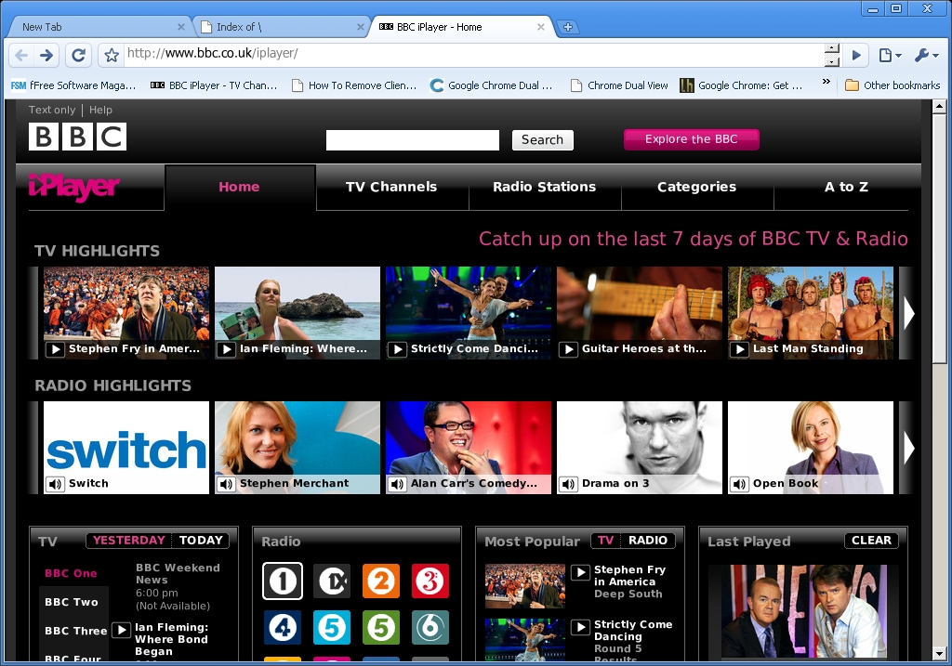Play Ian Fleming: Where... via its play icon
952x666 pixels.
tap(227, 349)
